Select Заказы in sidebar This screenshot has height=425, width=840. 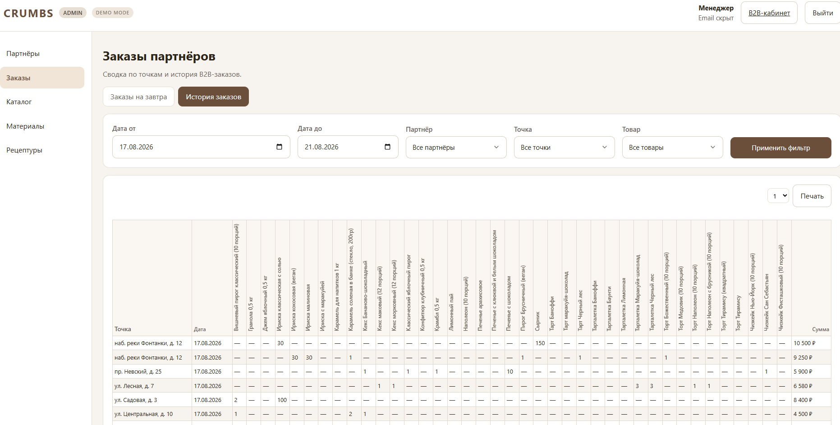click(42, 78)
